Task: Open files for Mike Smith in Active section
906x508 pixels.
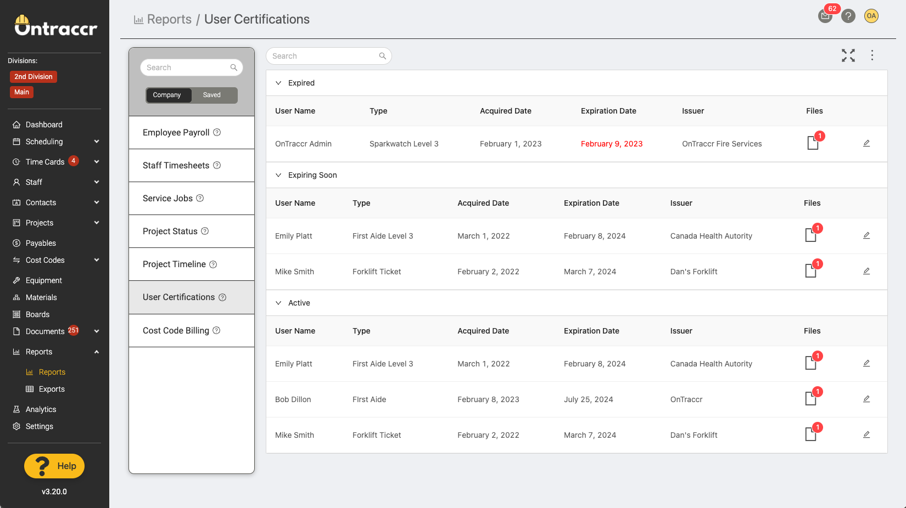Action: (810, 434)
